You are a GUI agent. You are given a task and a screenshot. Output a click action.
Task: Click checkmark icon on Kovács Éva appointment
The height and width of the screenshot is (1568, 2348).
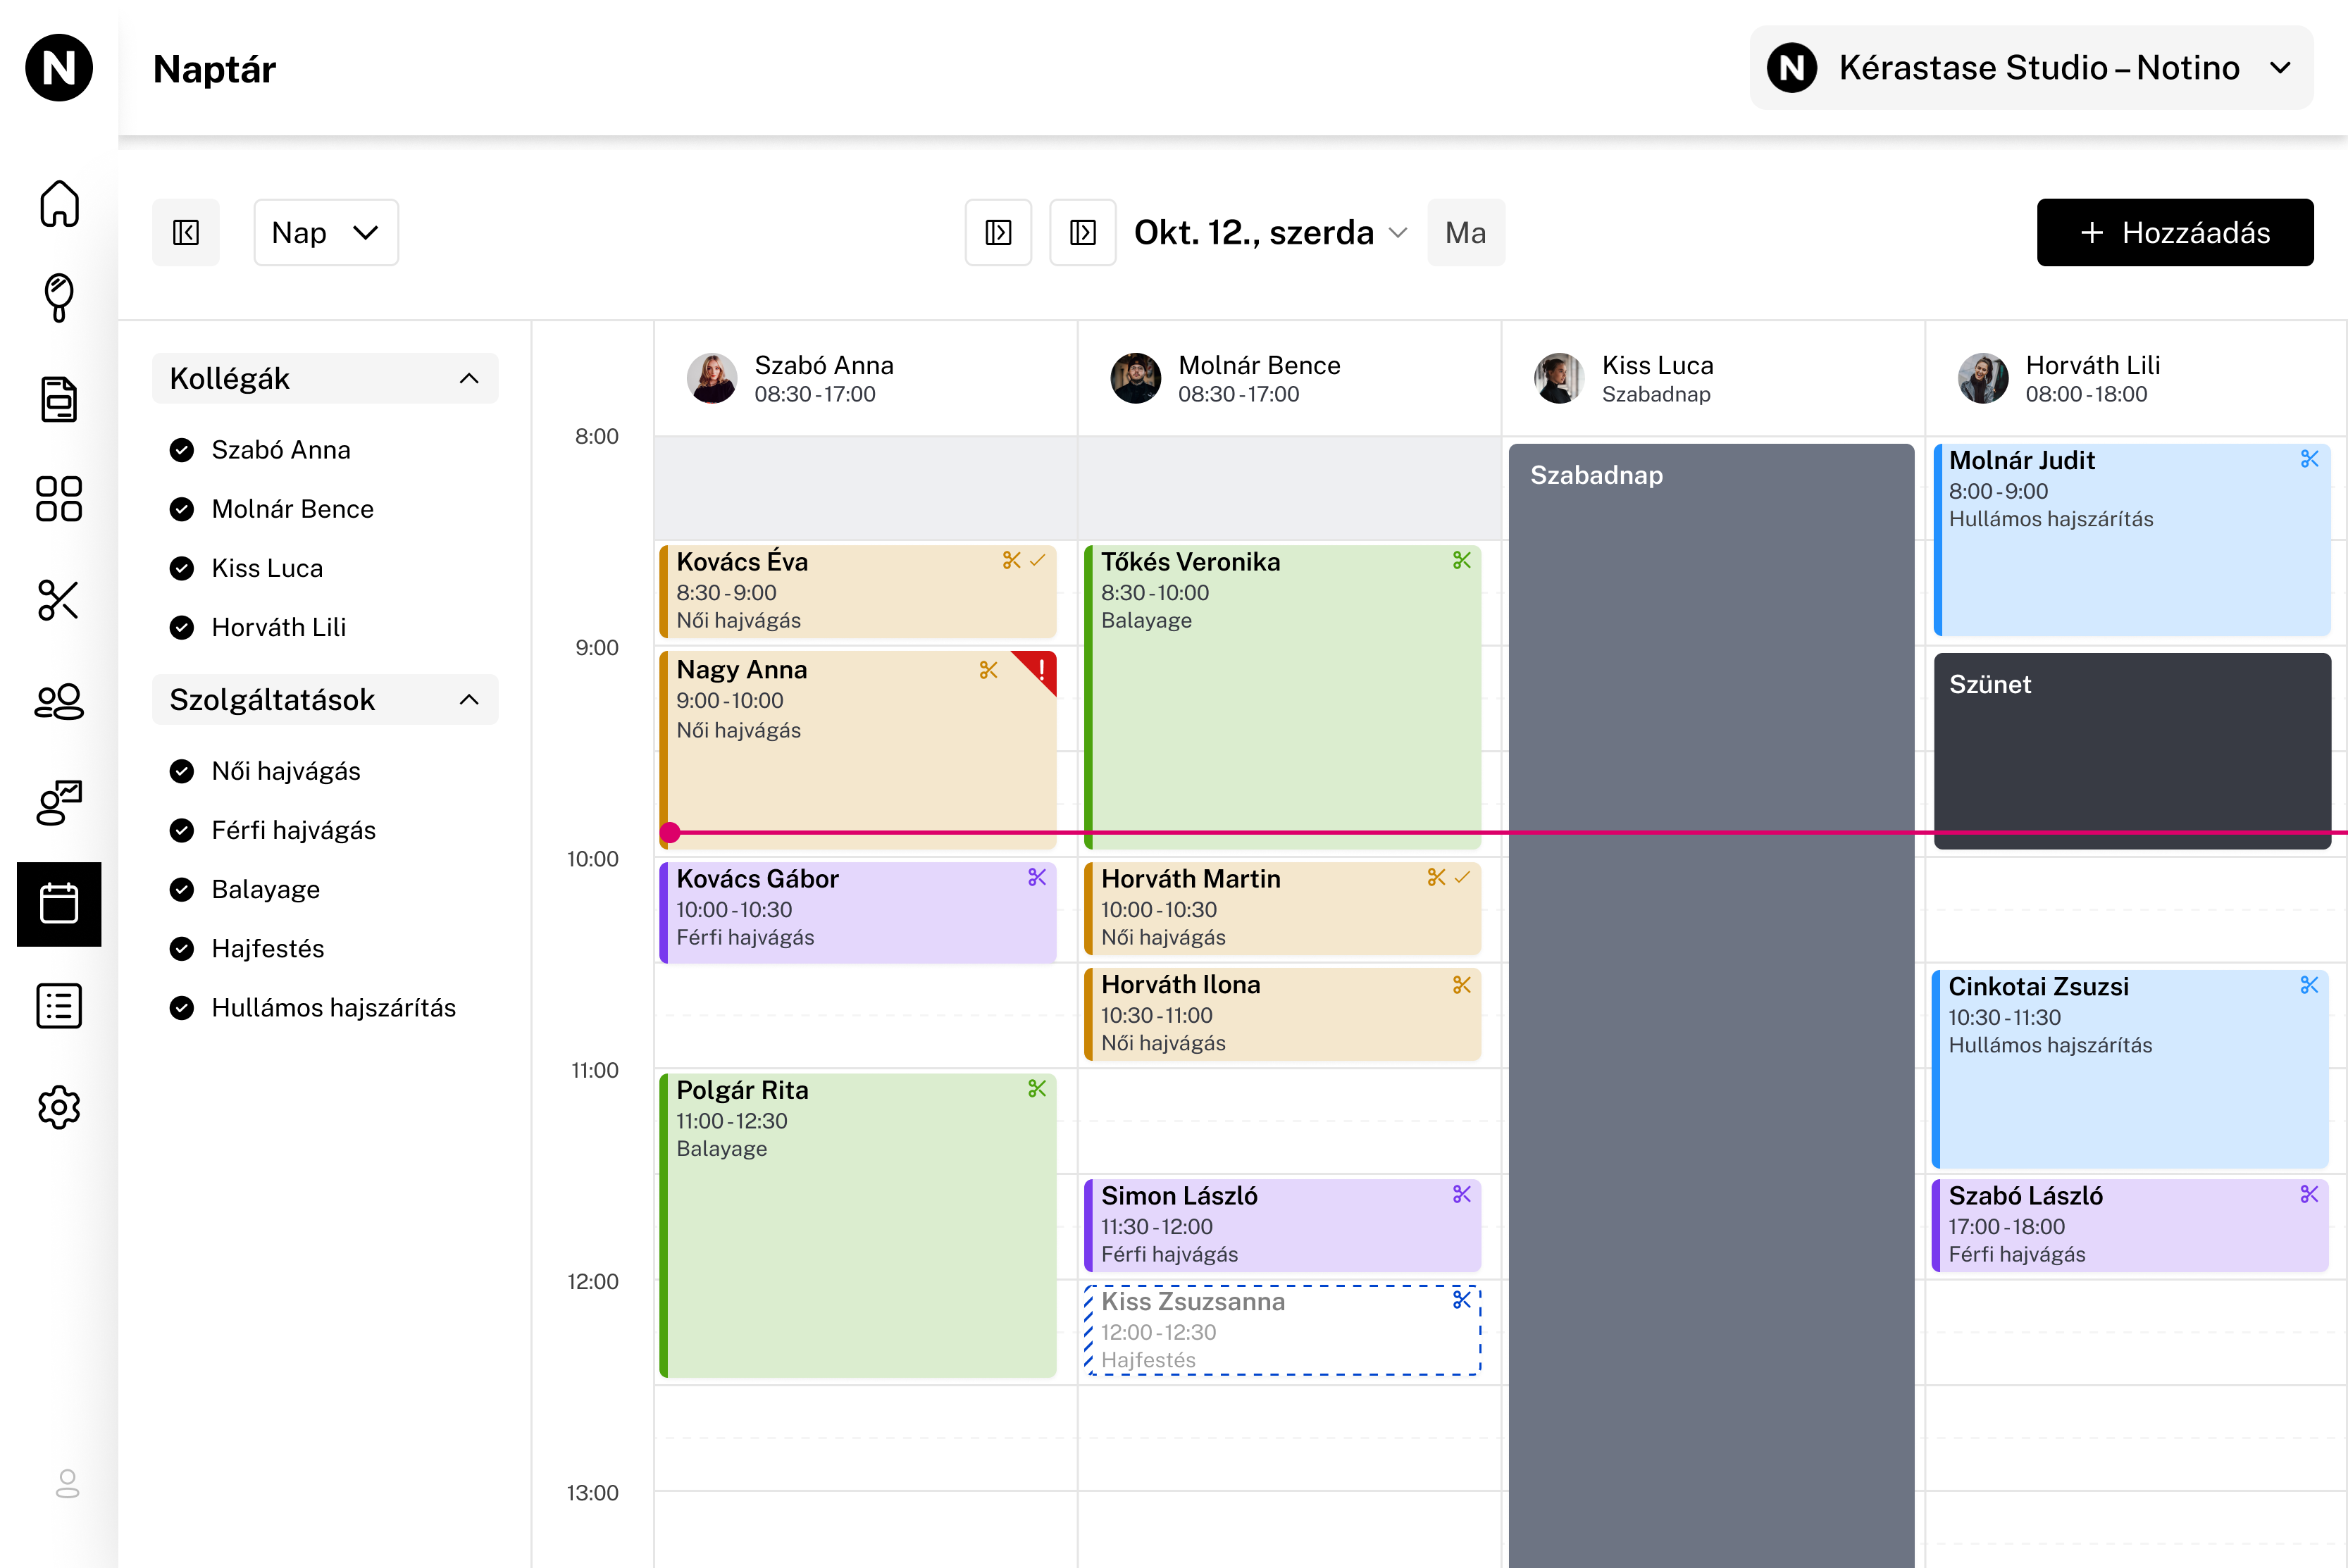(1038, 560)
